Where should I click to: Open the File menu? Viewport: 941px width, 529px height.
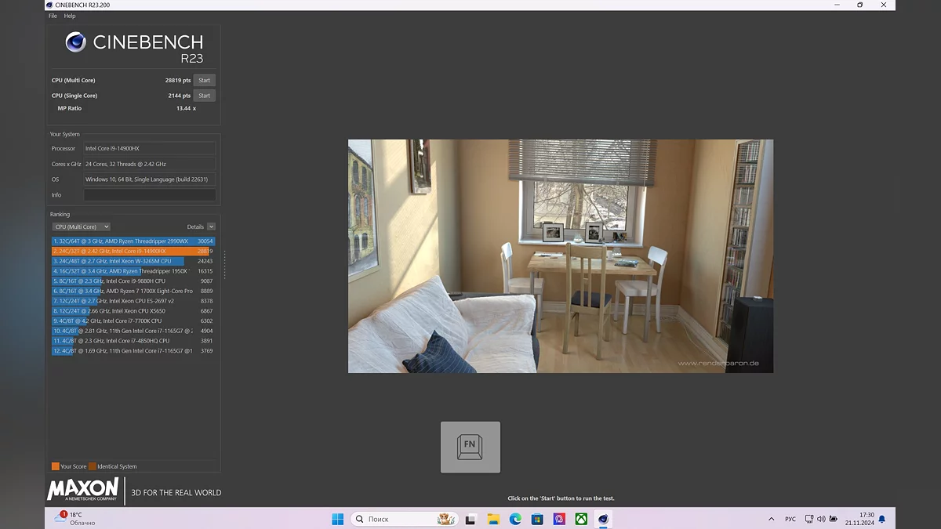point(53,16)
